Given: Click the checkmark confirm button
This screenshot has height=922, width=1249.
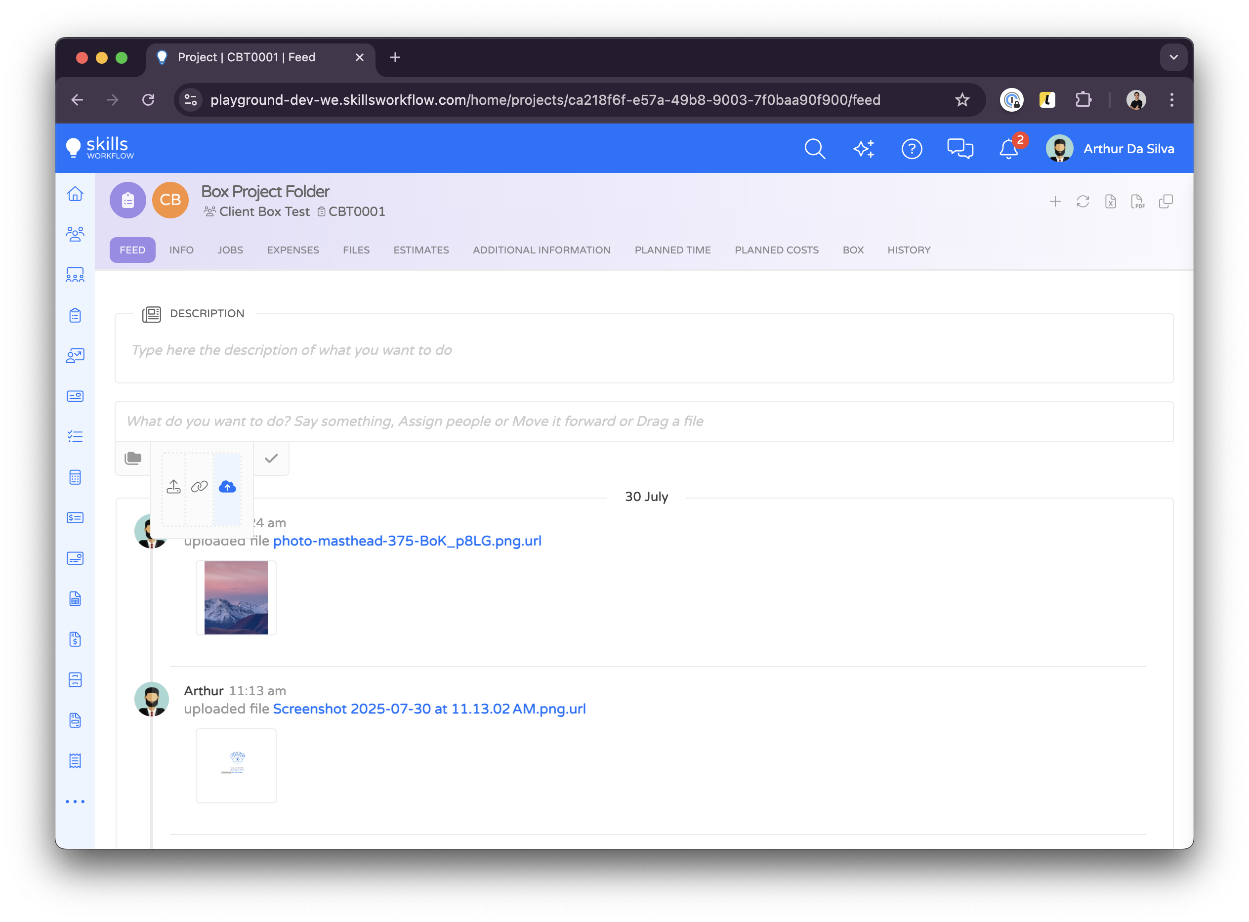Looking at the screenshot, I should pos(271,458).
